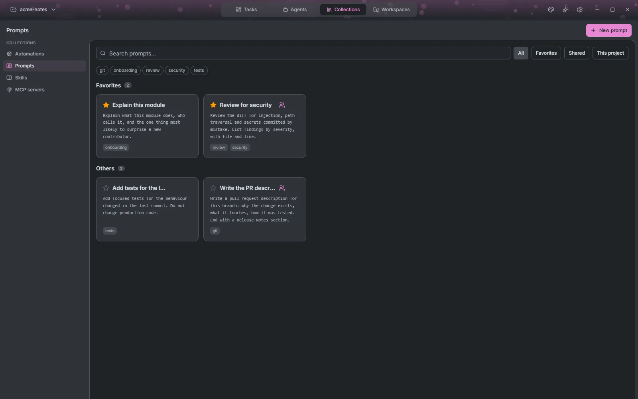Switch to the Tasks tab
638x399 pixels.
click(246, 10)
